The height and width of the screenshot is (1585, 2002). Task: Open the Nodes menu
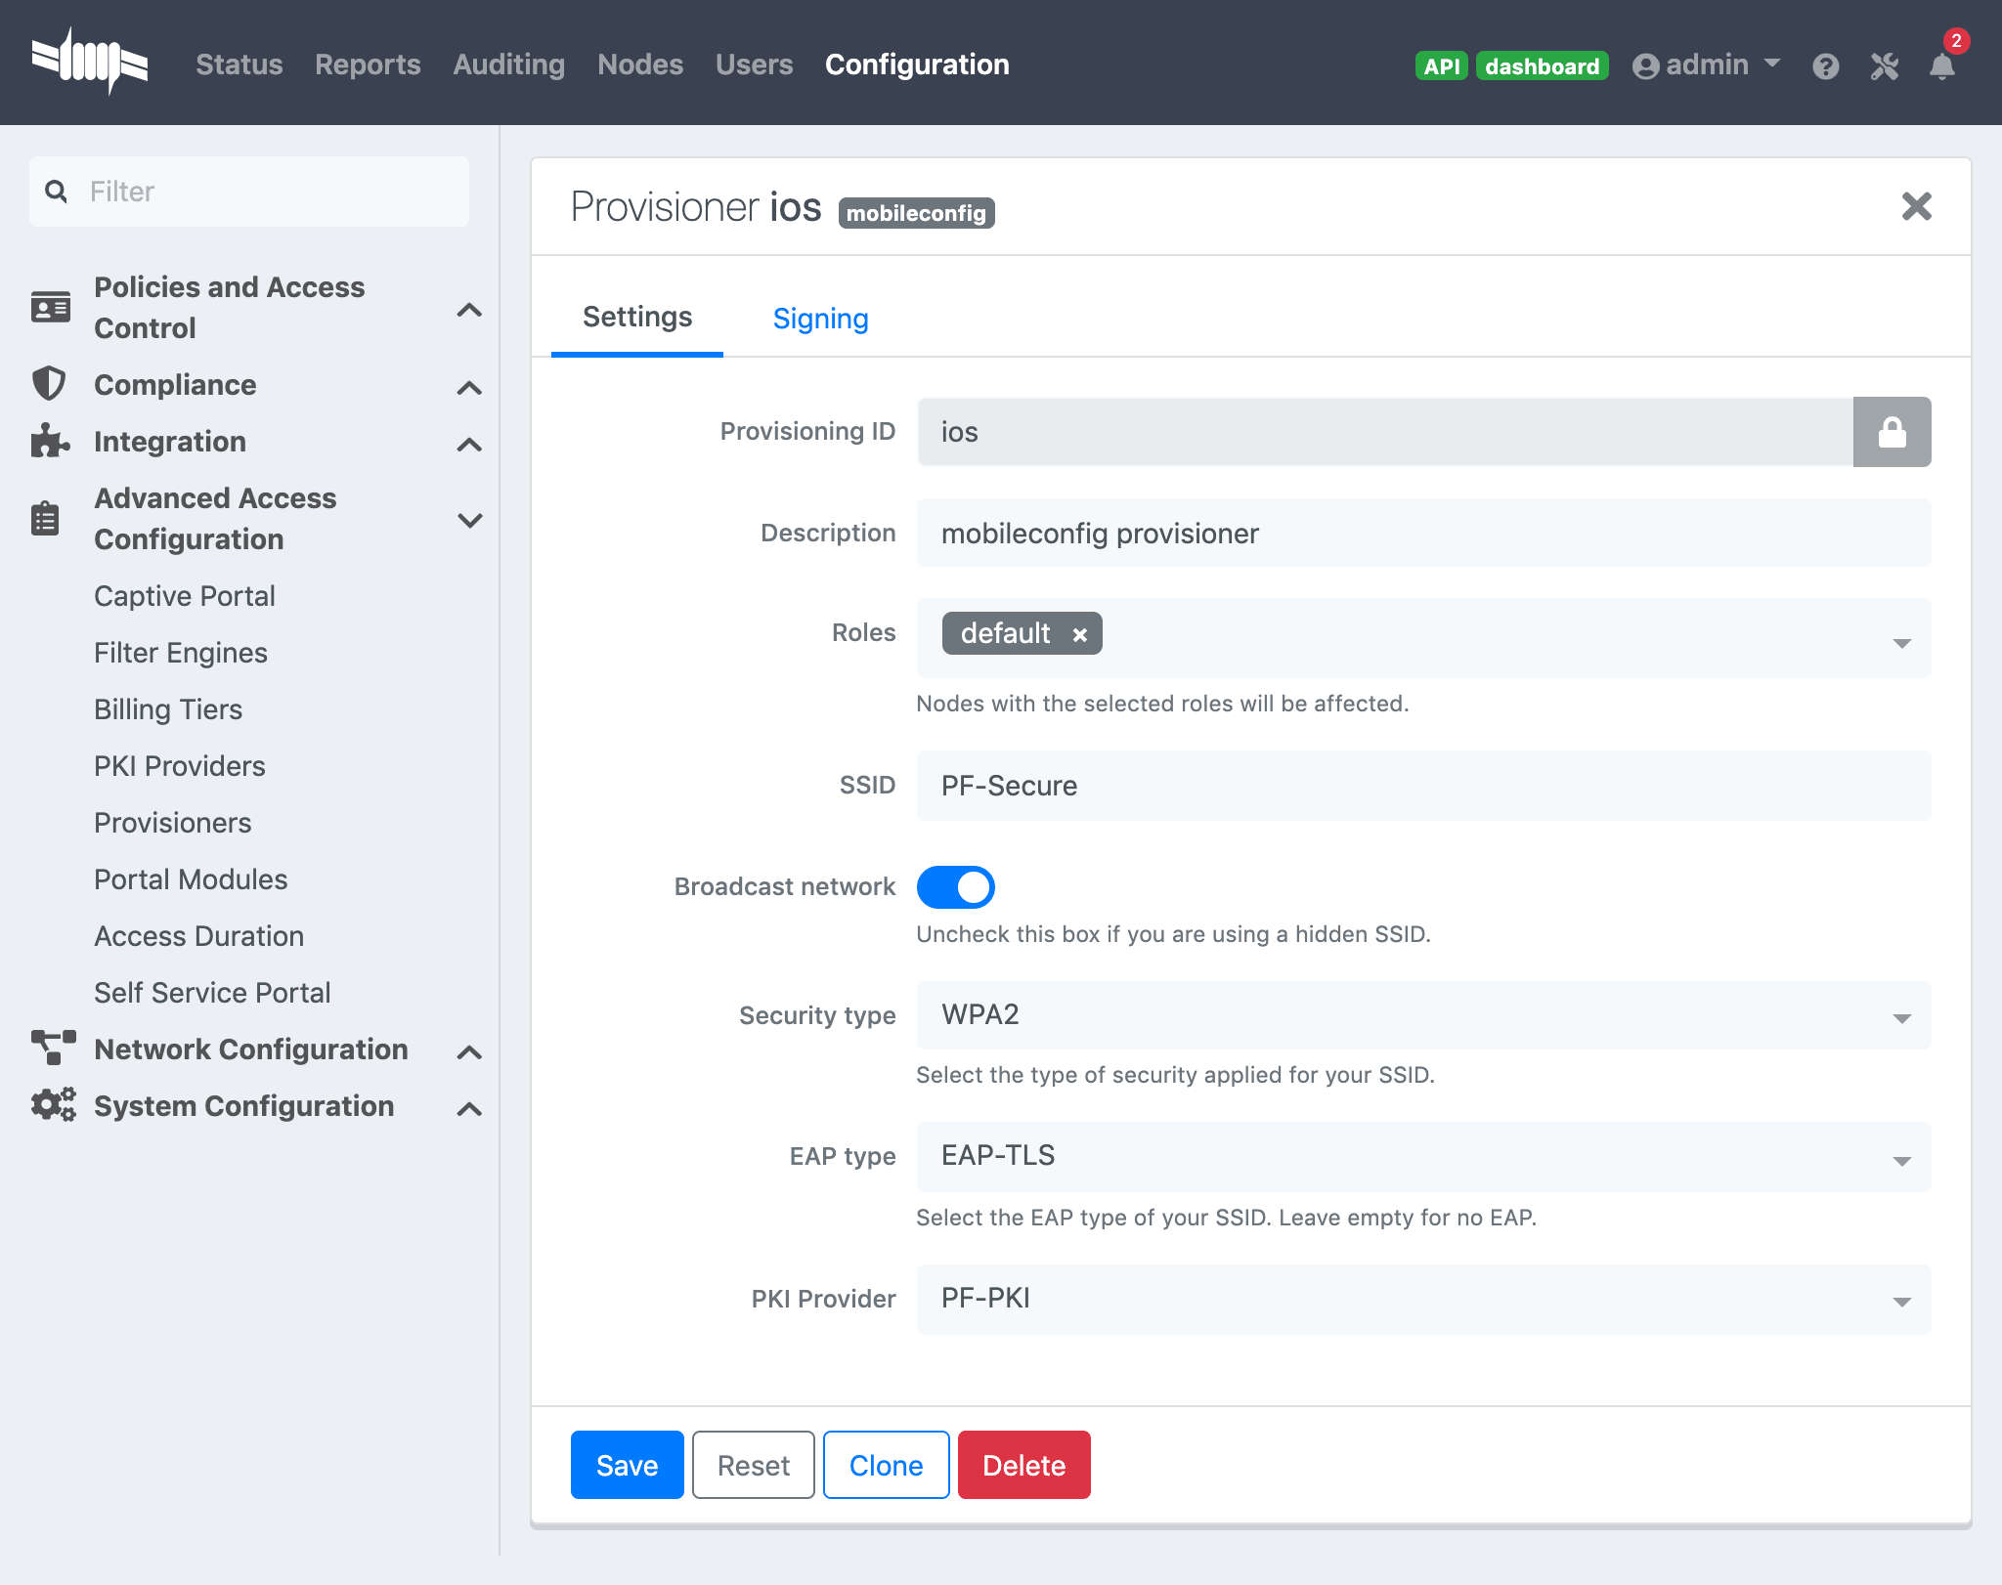click(639, 64)
